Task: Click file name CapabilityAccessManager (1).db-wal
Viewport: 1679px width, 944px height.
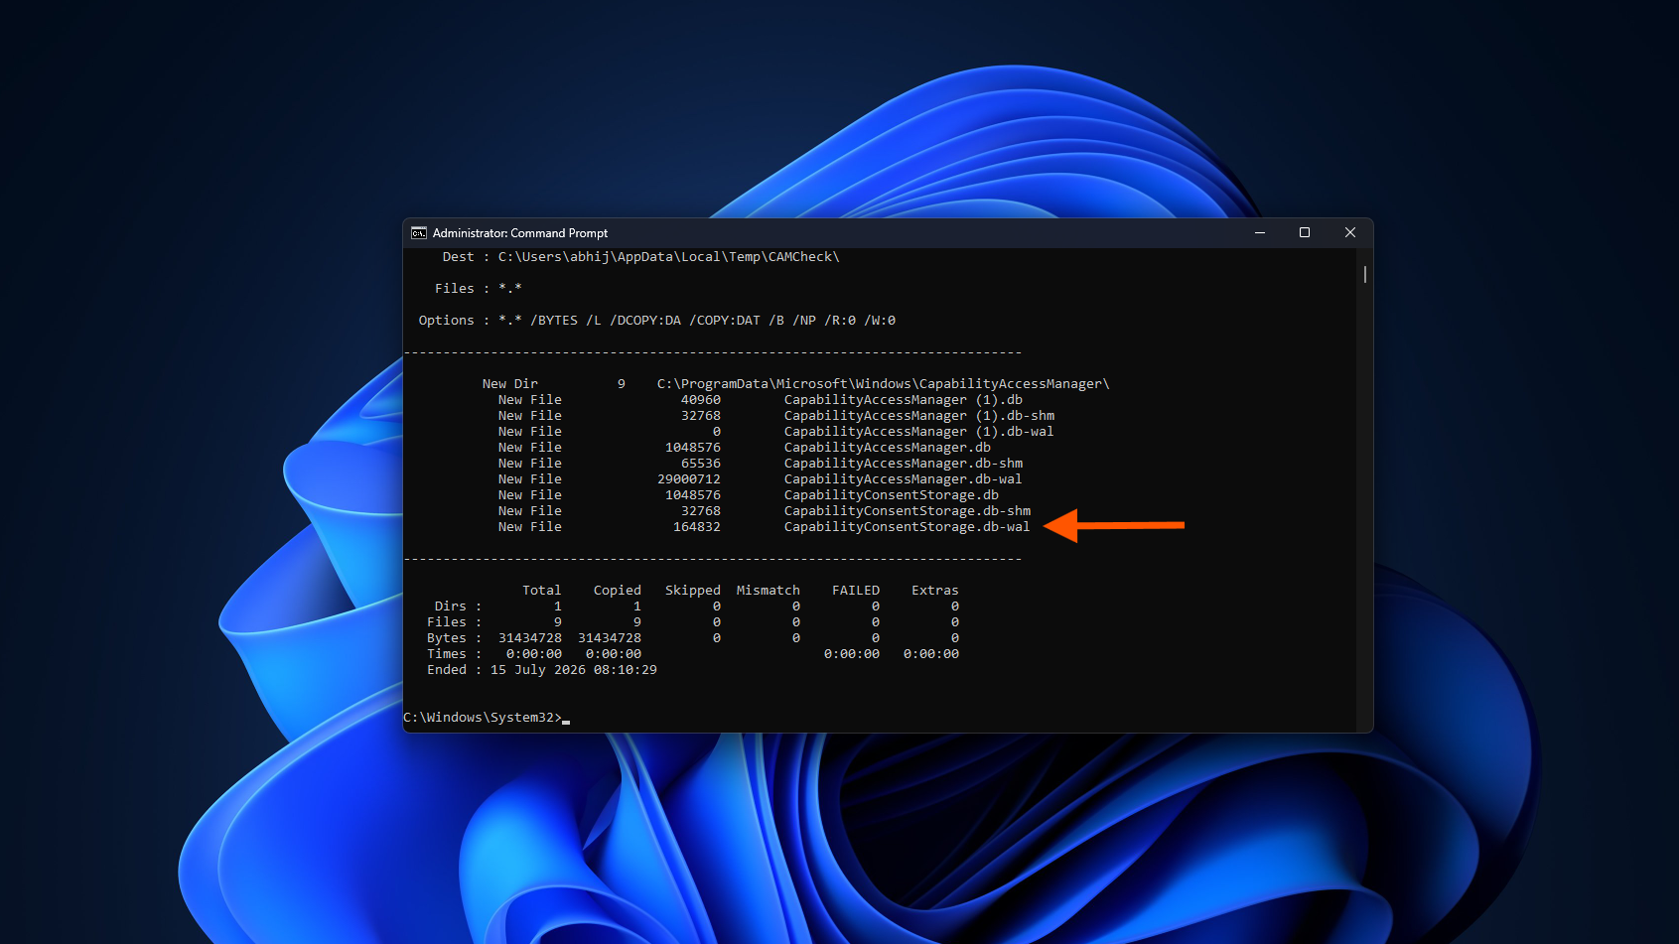Action: coord(919,432)
